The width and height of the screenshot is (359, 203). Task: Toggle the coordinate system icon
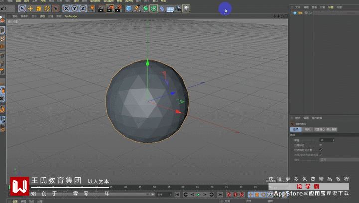coord(91,8)
